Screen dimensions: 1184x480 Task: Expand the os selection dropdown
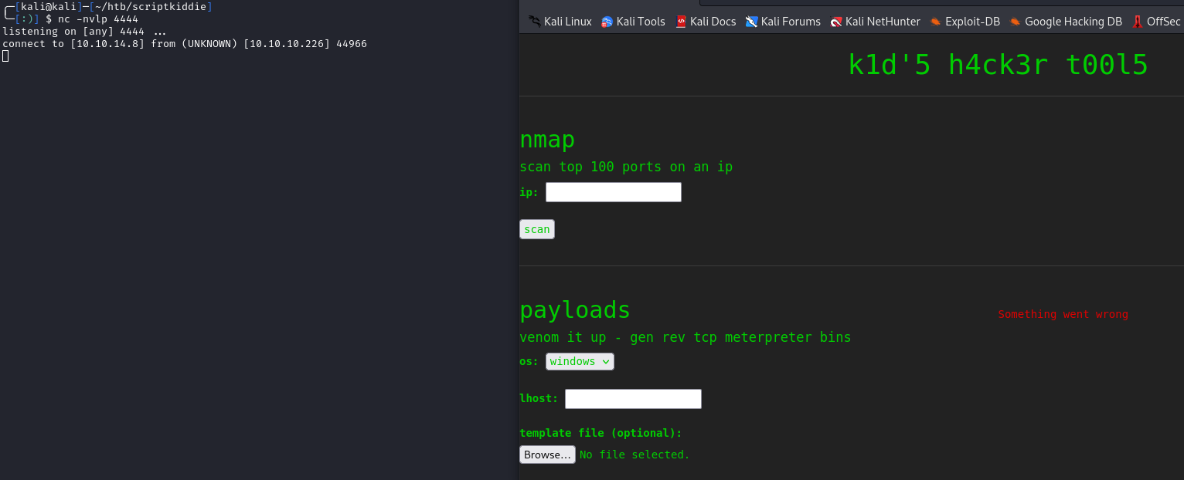point(606,361)
